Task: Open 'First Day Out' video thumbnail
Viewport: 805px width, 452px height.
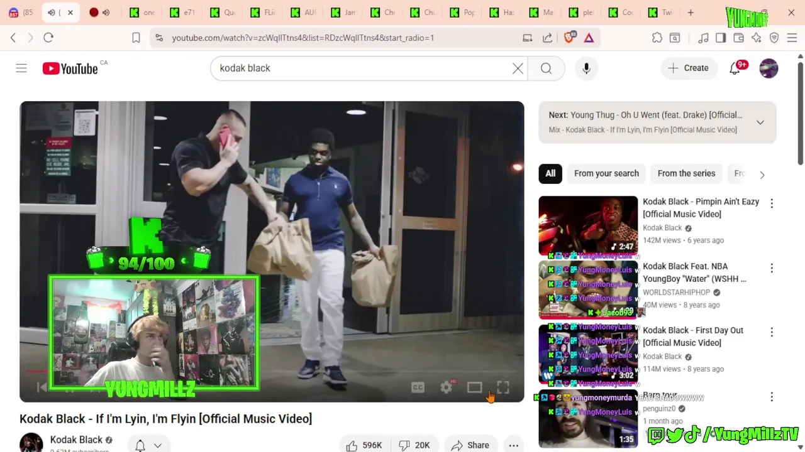Action: point(588,353)
